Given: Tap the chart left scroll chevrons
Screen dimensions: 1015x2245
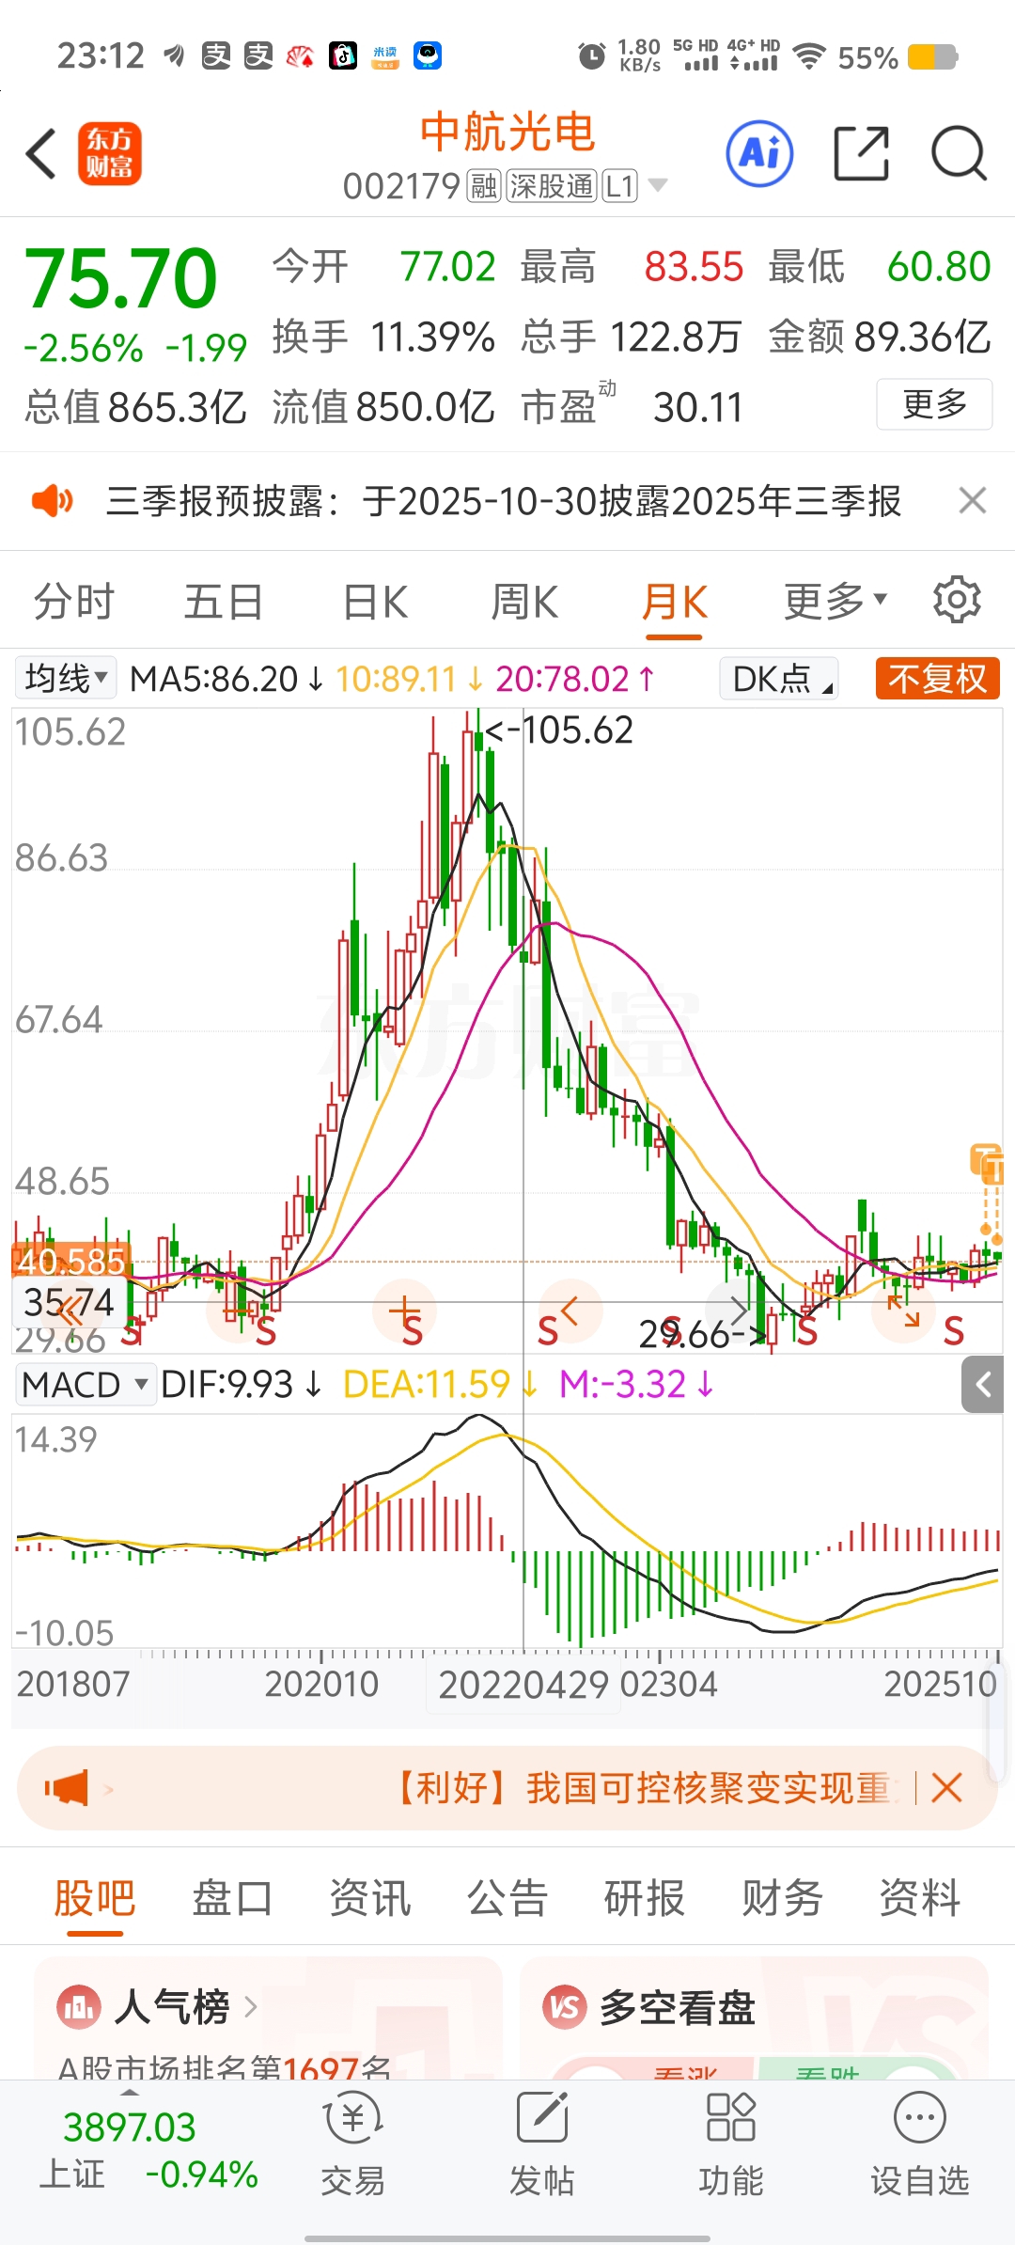Looking at the screenshot, I should tap(70, 1309).
